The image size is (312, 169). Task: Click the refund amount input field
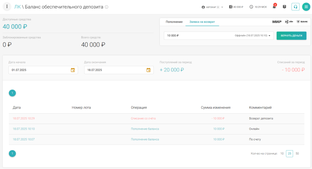coord(197,36)
